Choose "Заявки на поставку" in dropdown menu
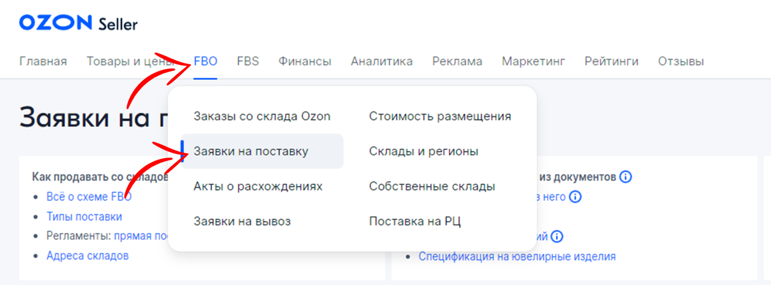Image resolution: width=771 pixels, height=285 pixels. (x=251, y=151)
